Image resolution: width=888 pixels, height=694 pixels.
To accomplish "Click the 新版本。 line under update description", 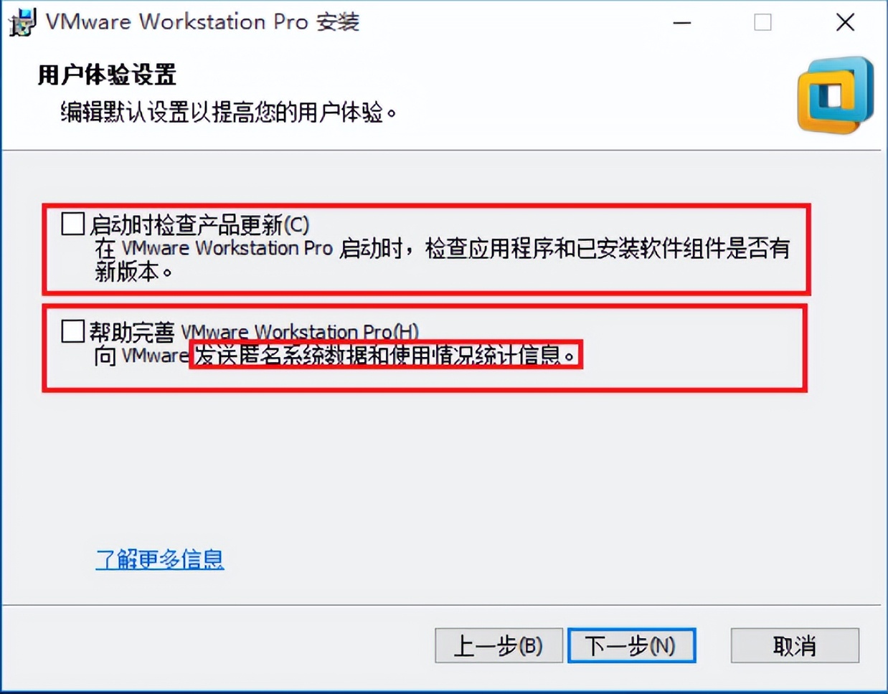I will [133, 272].
